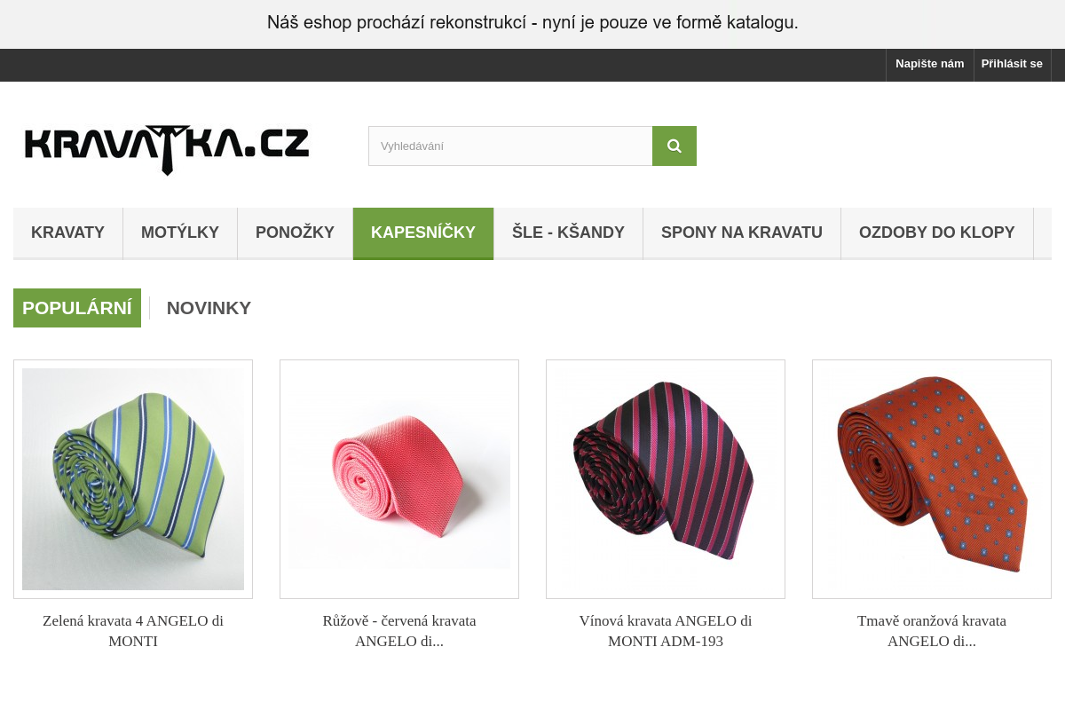The image size is (1065, 710).
Task: Open SPONY NA KRAVATU category
Action: 742,233
